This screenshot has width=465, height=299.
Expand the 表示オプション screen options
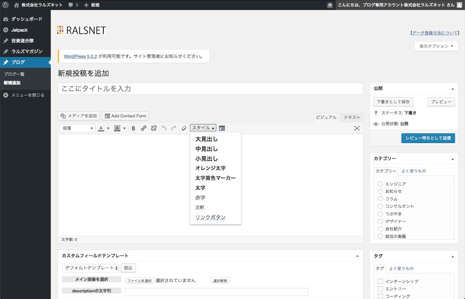tap(436, 46)
